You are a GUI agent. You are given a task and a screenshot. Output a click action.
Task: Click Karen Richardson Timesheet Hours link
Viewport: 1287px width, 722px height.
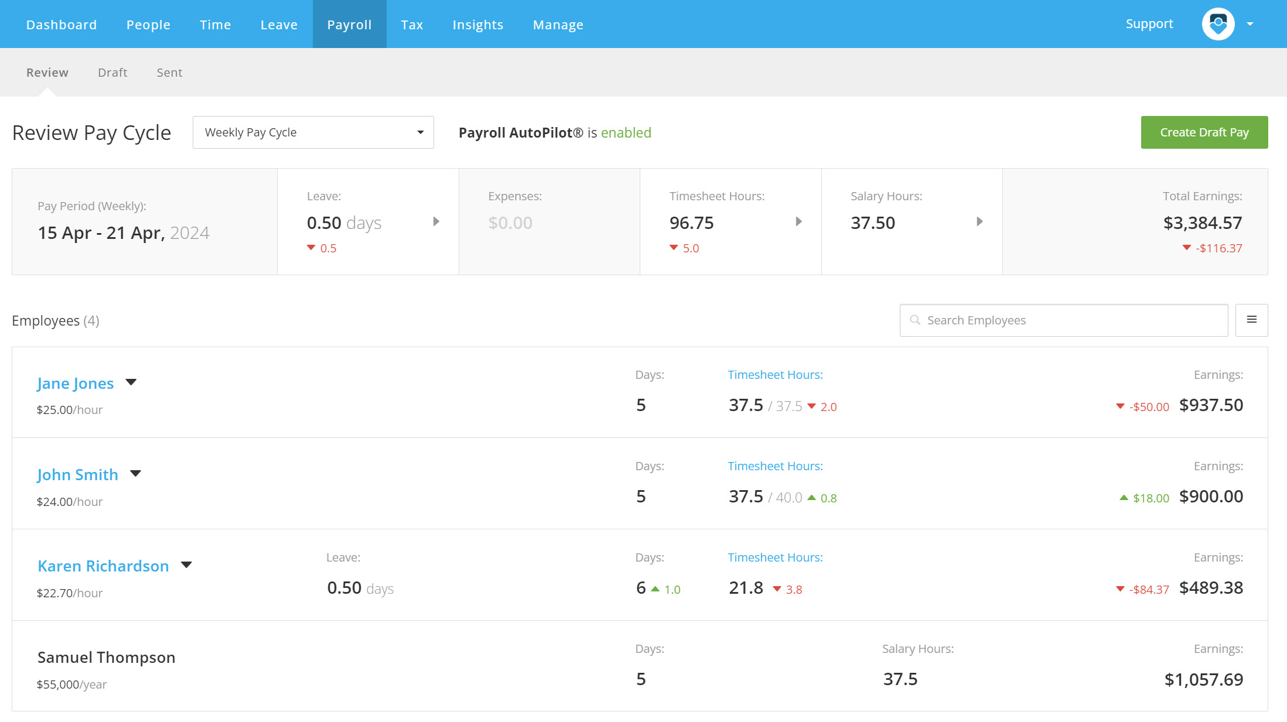click(x=775, y=557)
